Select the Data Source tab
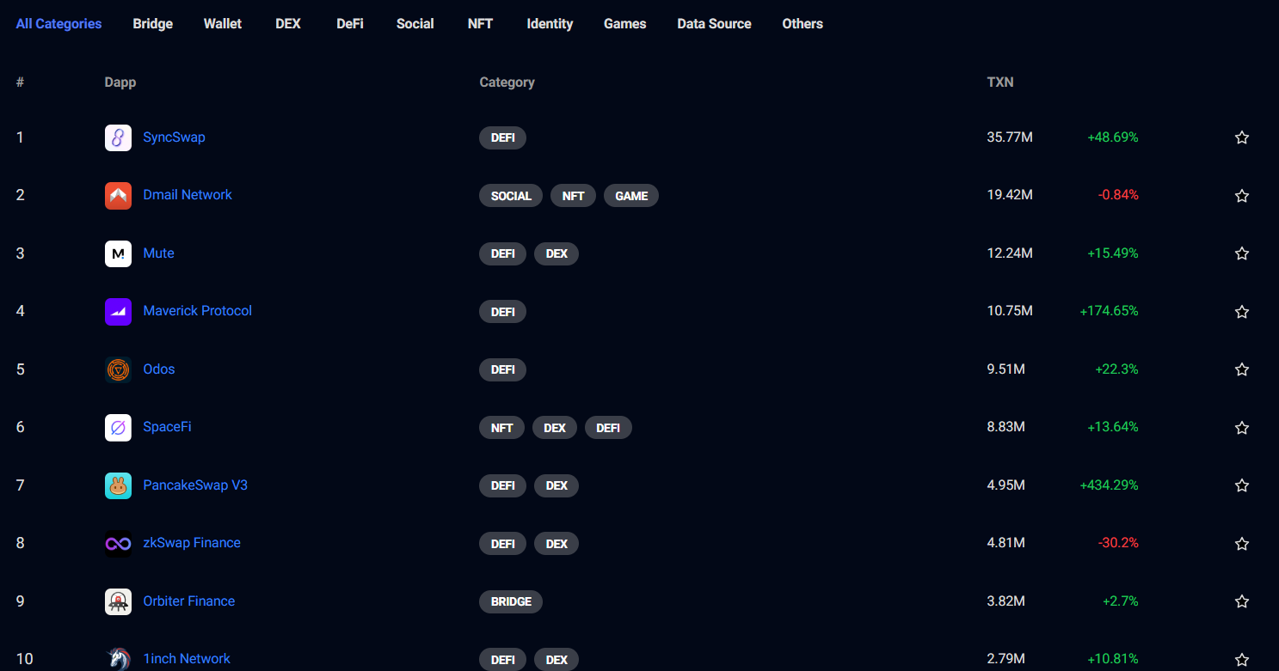This screenshot has width=1279, height=671. [x=714, y=24]
